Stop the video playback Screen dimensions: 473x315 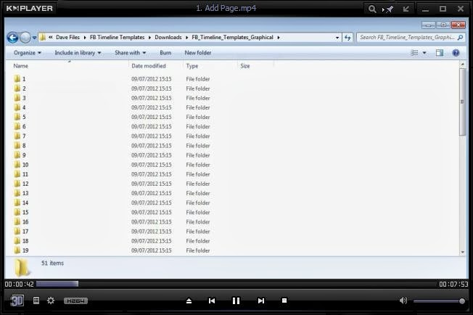point(284,300)
